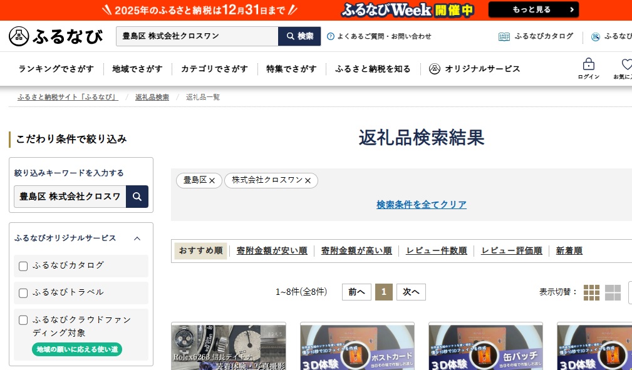Viewport: 632px width, 370px height.
Task: Click the ふるなびカタログ icon in header
Action: (x=504, y=36)
